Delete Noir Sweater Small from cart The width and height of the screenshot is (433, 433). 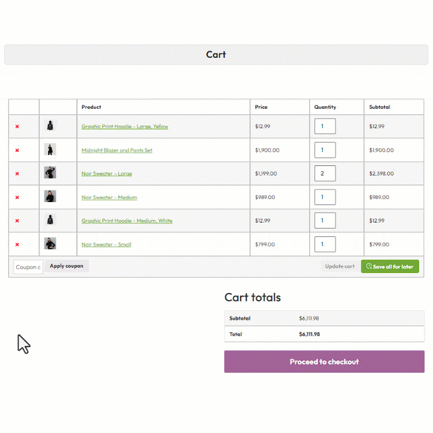click(x=17, y=245)
